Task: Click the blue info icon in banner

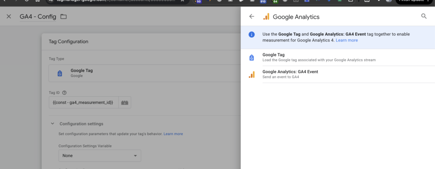Action: [x=251, y=35]
